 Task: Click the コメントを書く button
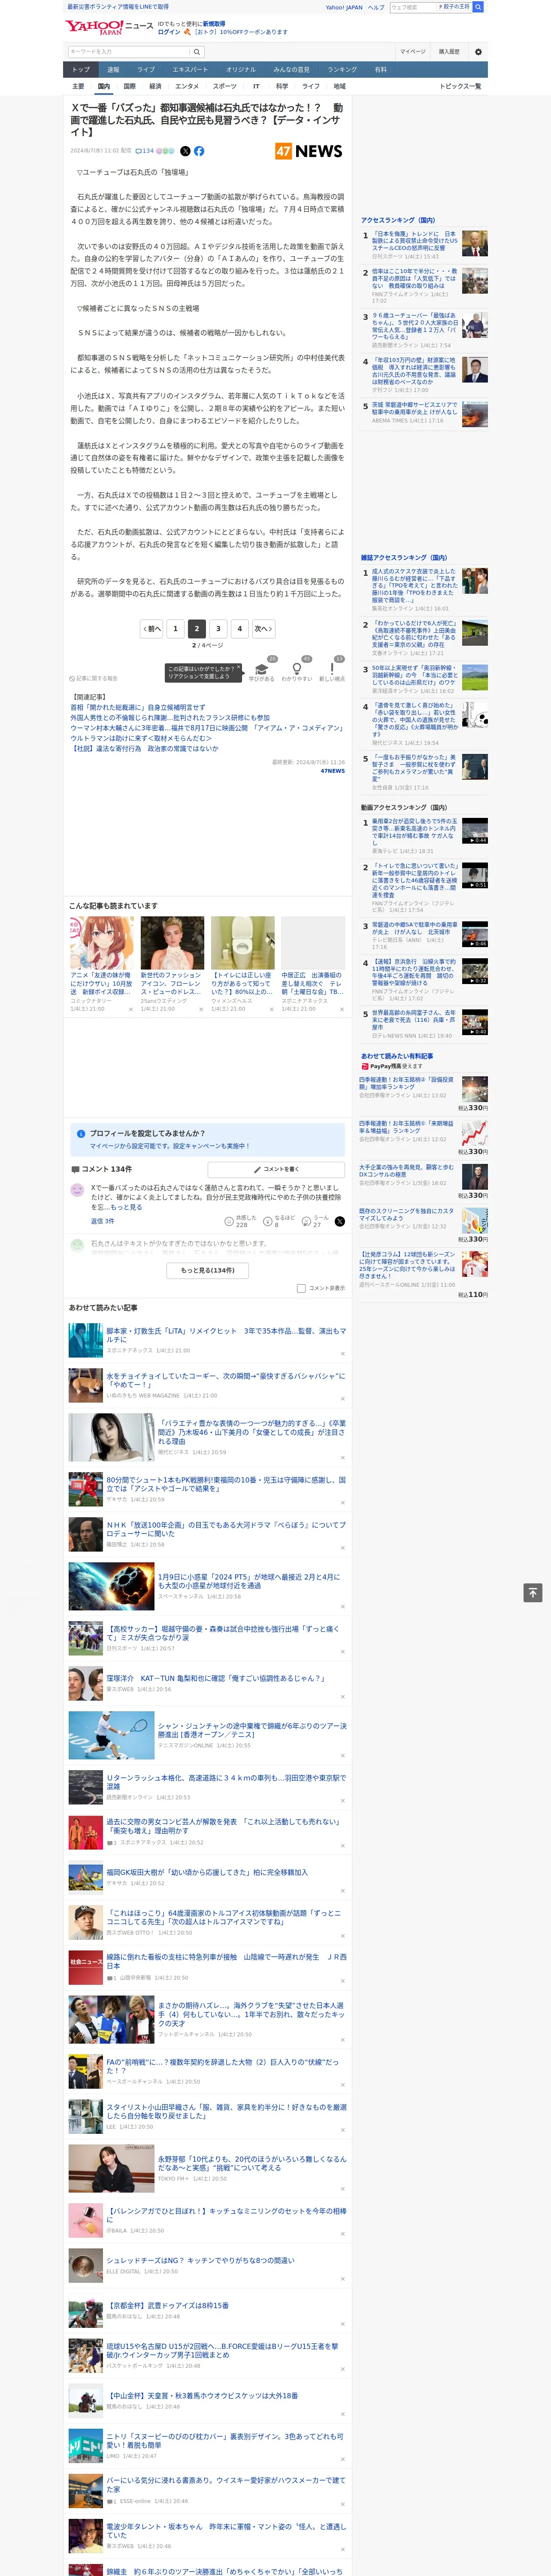pos(276,1169)
